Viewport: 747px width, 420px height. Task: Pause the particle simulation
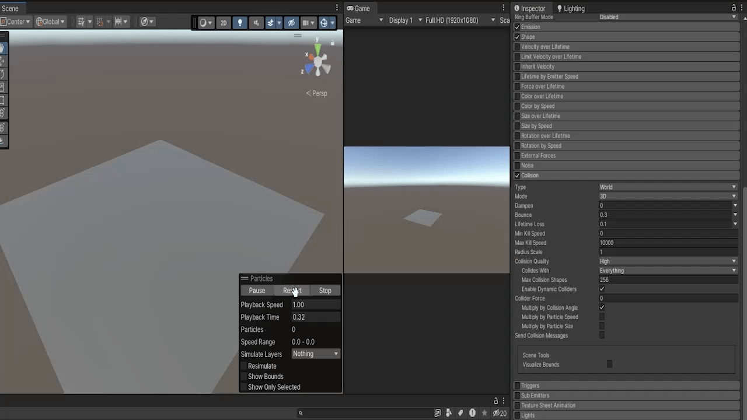click(x=257, y=290)
